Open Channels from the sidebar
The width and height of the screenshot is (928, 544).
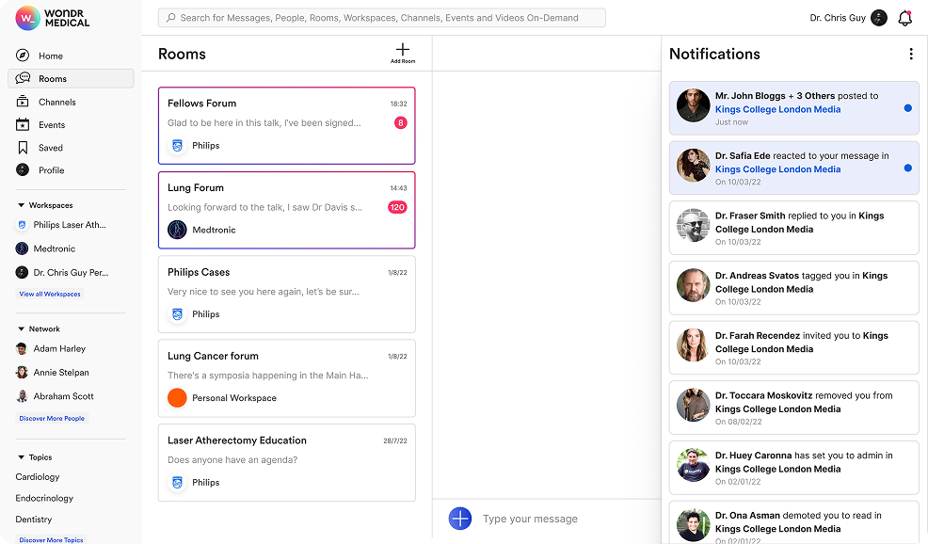point(56,102)
